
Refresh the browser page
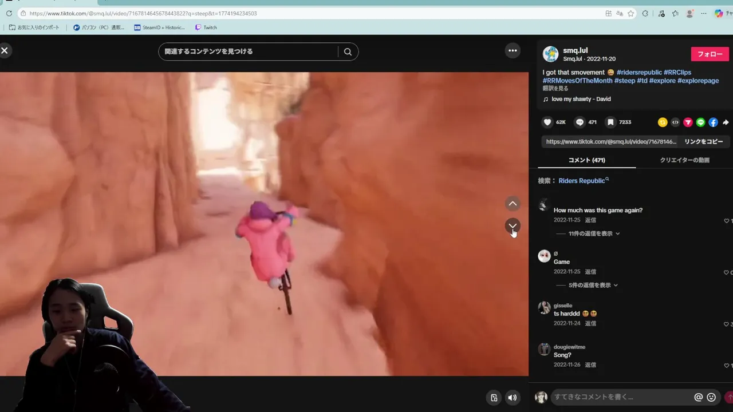click(x=9, y=13)
